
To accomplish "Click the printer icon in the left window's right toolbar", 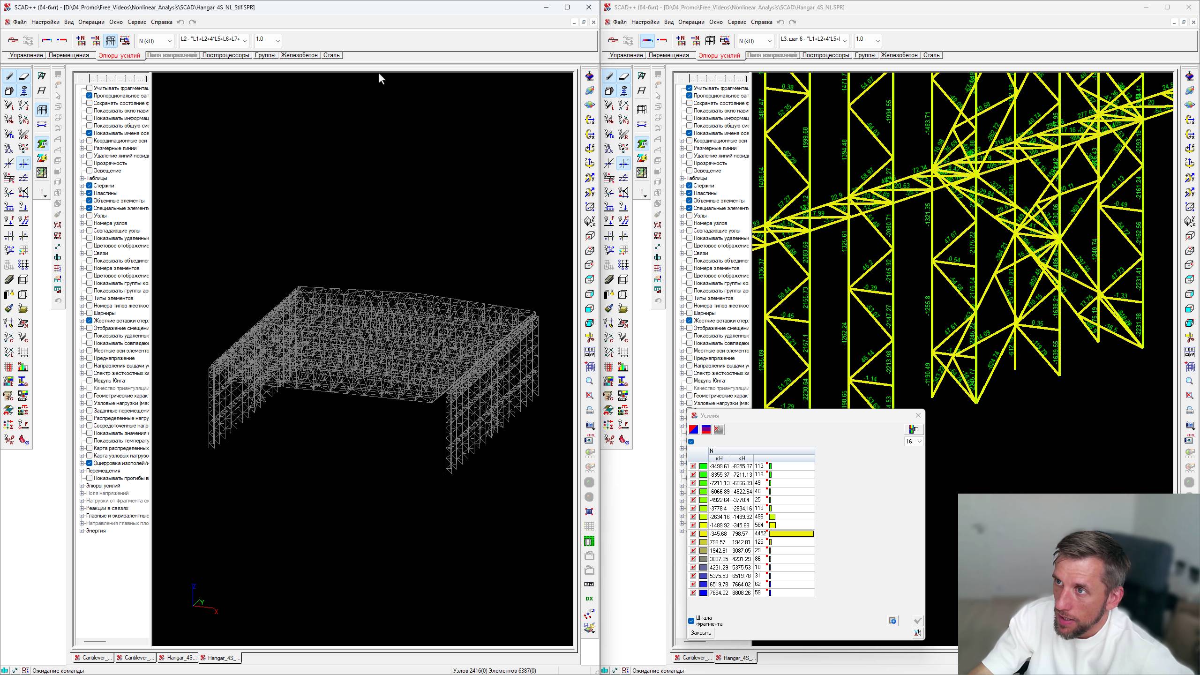I will click(x=589, y=410).
